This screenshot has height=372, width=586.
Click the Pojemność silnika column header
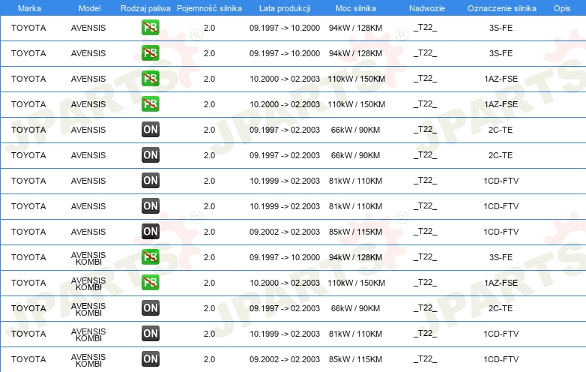pyautogui.click(x=209, y=8)
